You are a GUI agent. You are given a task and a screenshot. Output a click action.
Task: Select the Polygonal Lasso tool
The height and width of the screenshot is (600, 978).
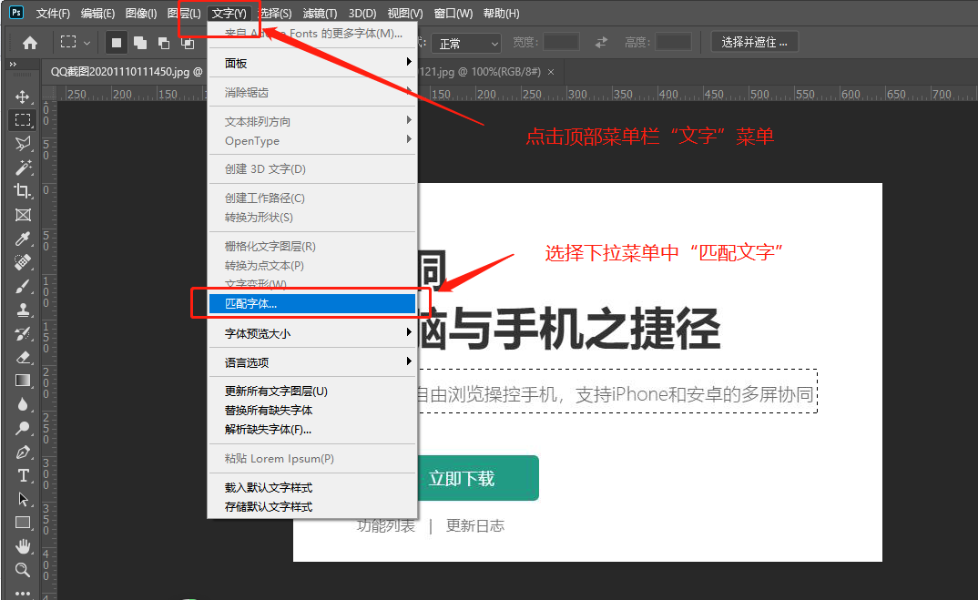click(x=23, y=144)
